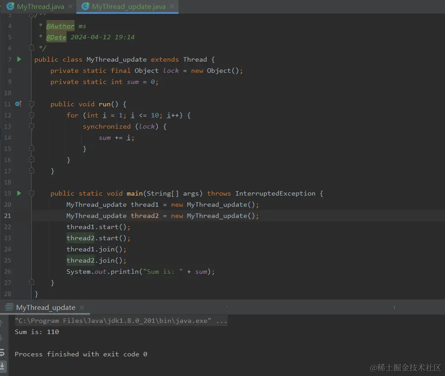
Task: Click the @Date tag in the Javadoc
Action: (x=56, y=37)
